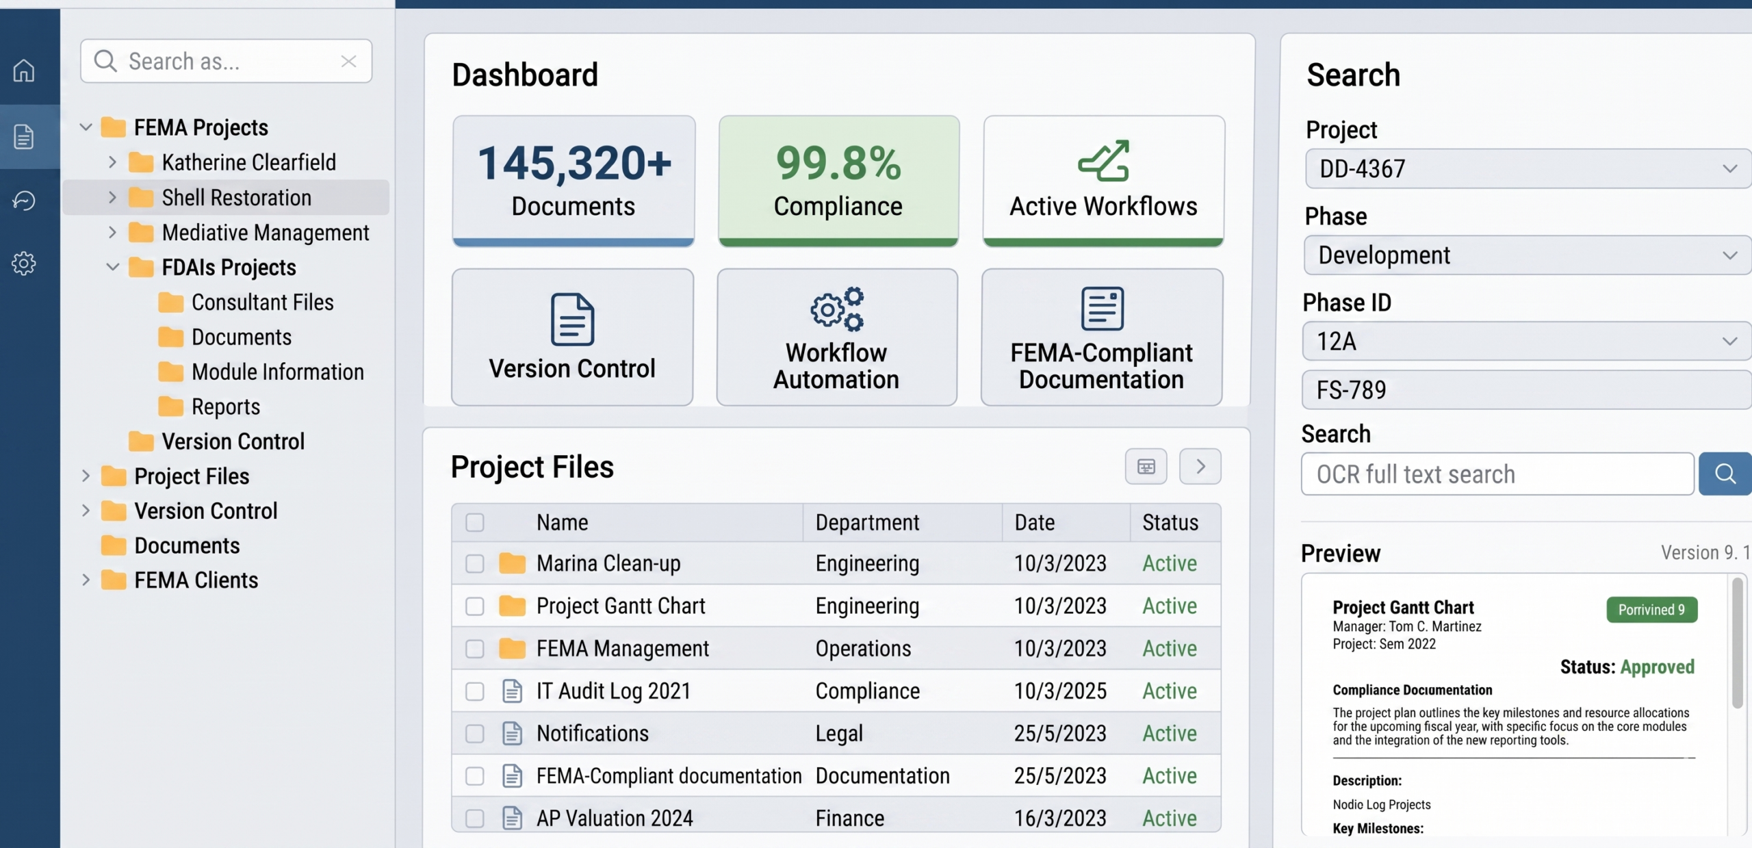Open the Home icon in sidebar

point(24,70)
